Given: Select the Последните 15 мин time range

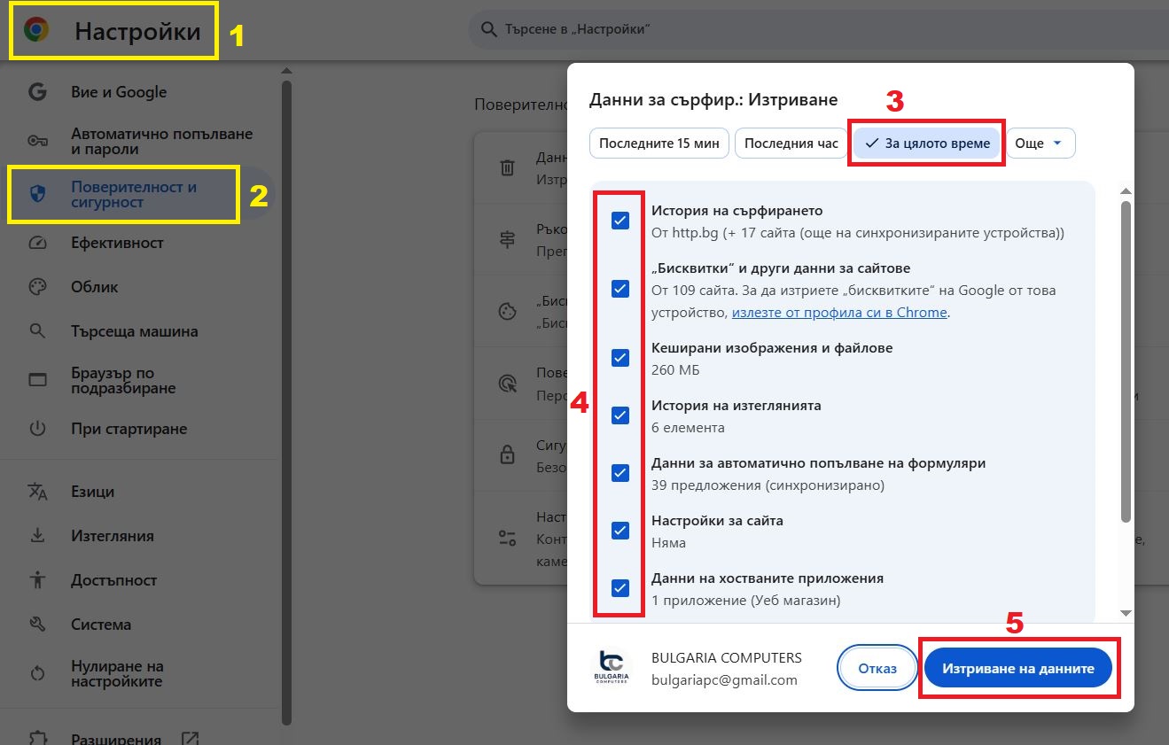Looking at the screenshot, I should point(659,143).
